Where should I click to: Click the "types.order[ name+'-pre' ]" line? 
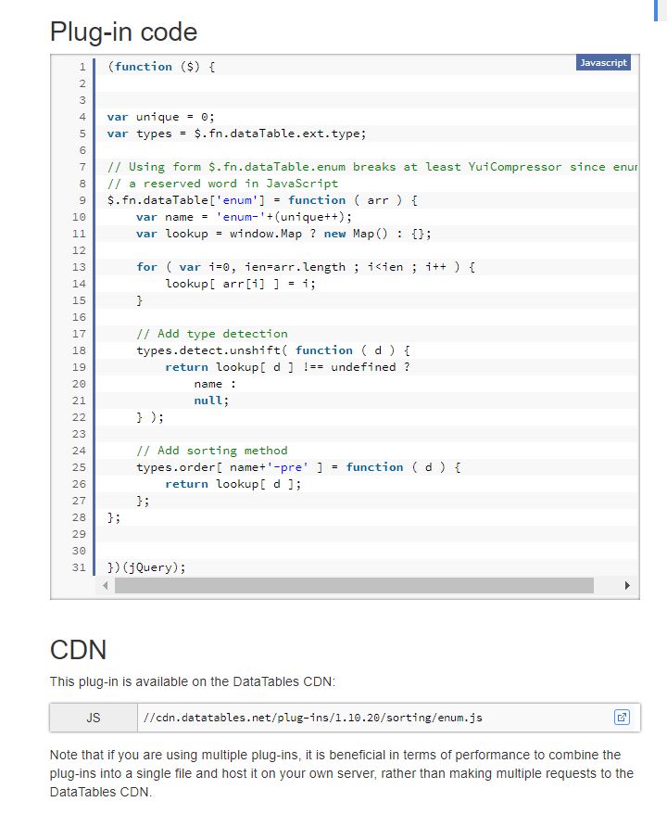click(298, 467)
